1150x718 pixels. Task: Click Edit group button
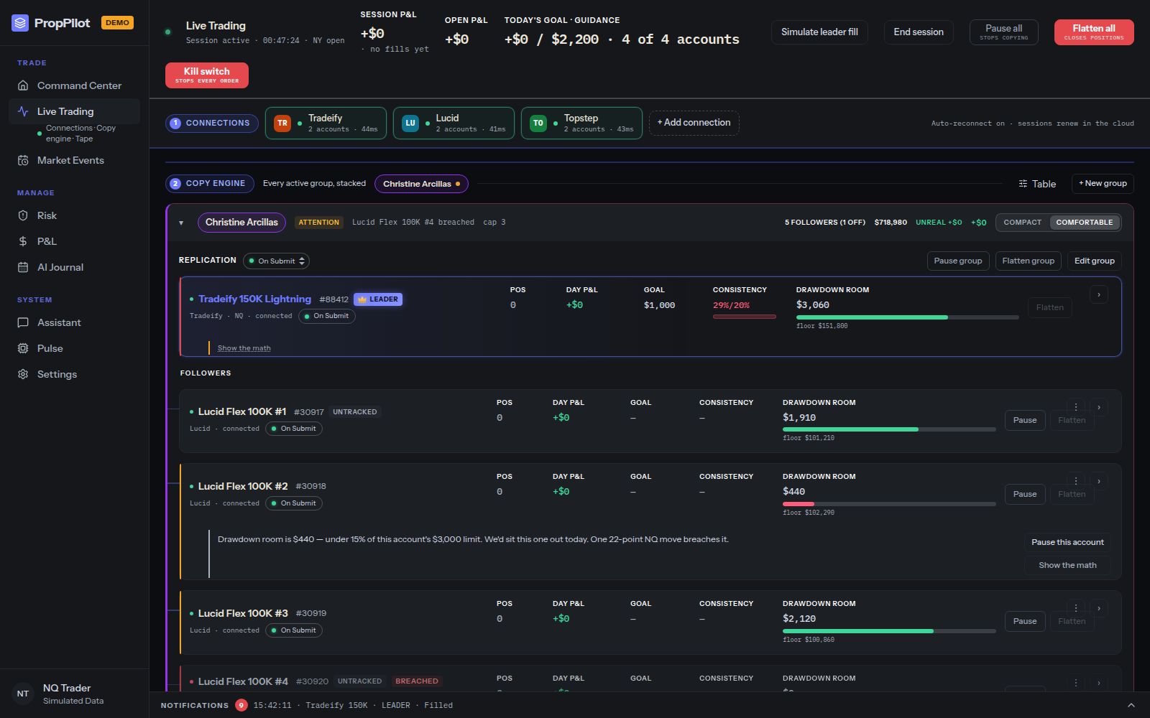coord(1095,261)
